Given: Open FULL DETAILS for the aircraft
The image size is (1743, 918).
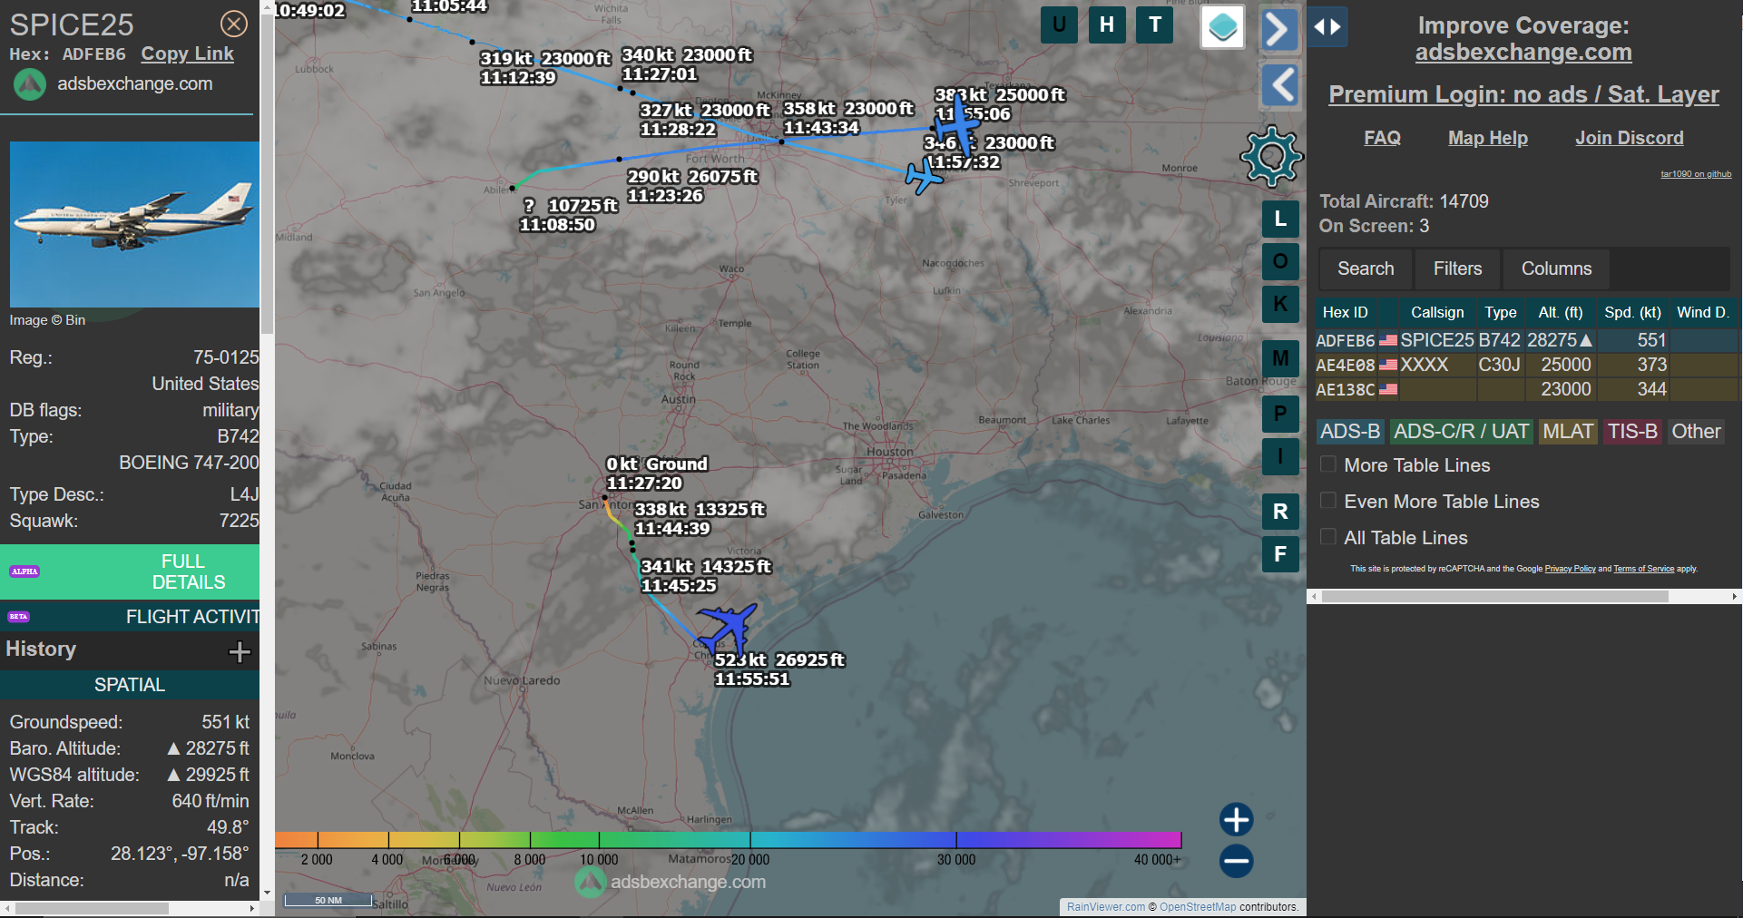Looking at the screenshot, I should click(130, 571).
